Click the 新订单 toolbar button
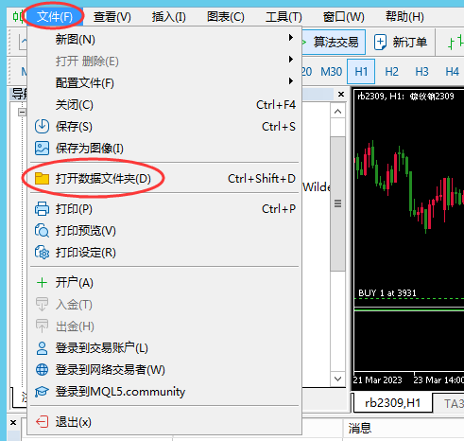 pyautogui.click(x=401, y=42)
